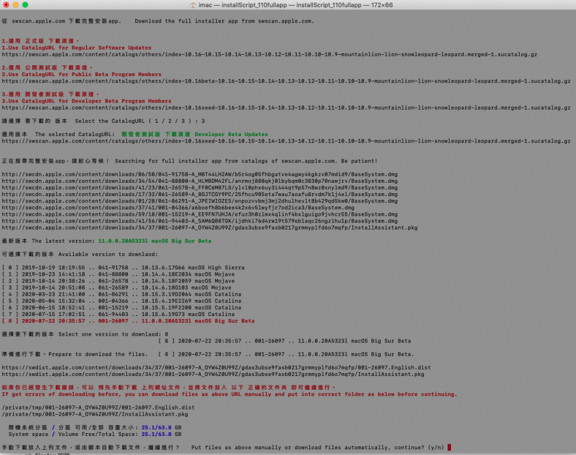Image resolution: width=576 pixels, height=455 pixels.
Task: Click list row [ 4 ] macOS Catalina 10.15.3
Action: (x=122, y=294)
